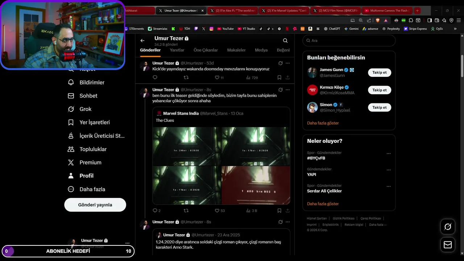Open Gizlilik Politikası footer link
Screen dimensions: 464x261
click(x=344, y=218)
